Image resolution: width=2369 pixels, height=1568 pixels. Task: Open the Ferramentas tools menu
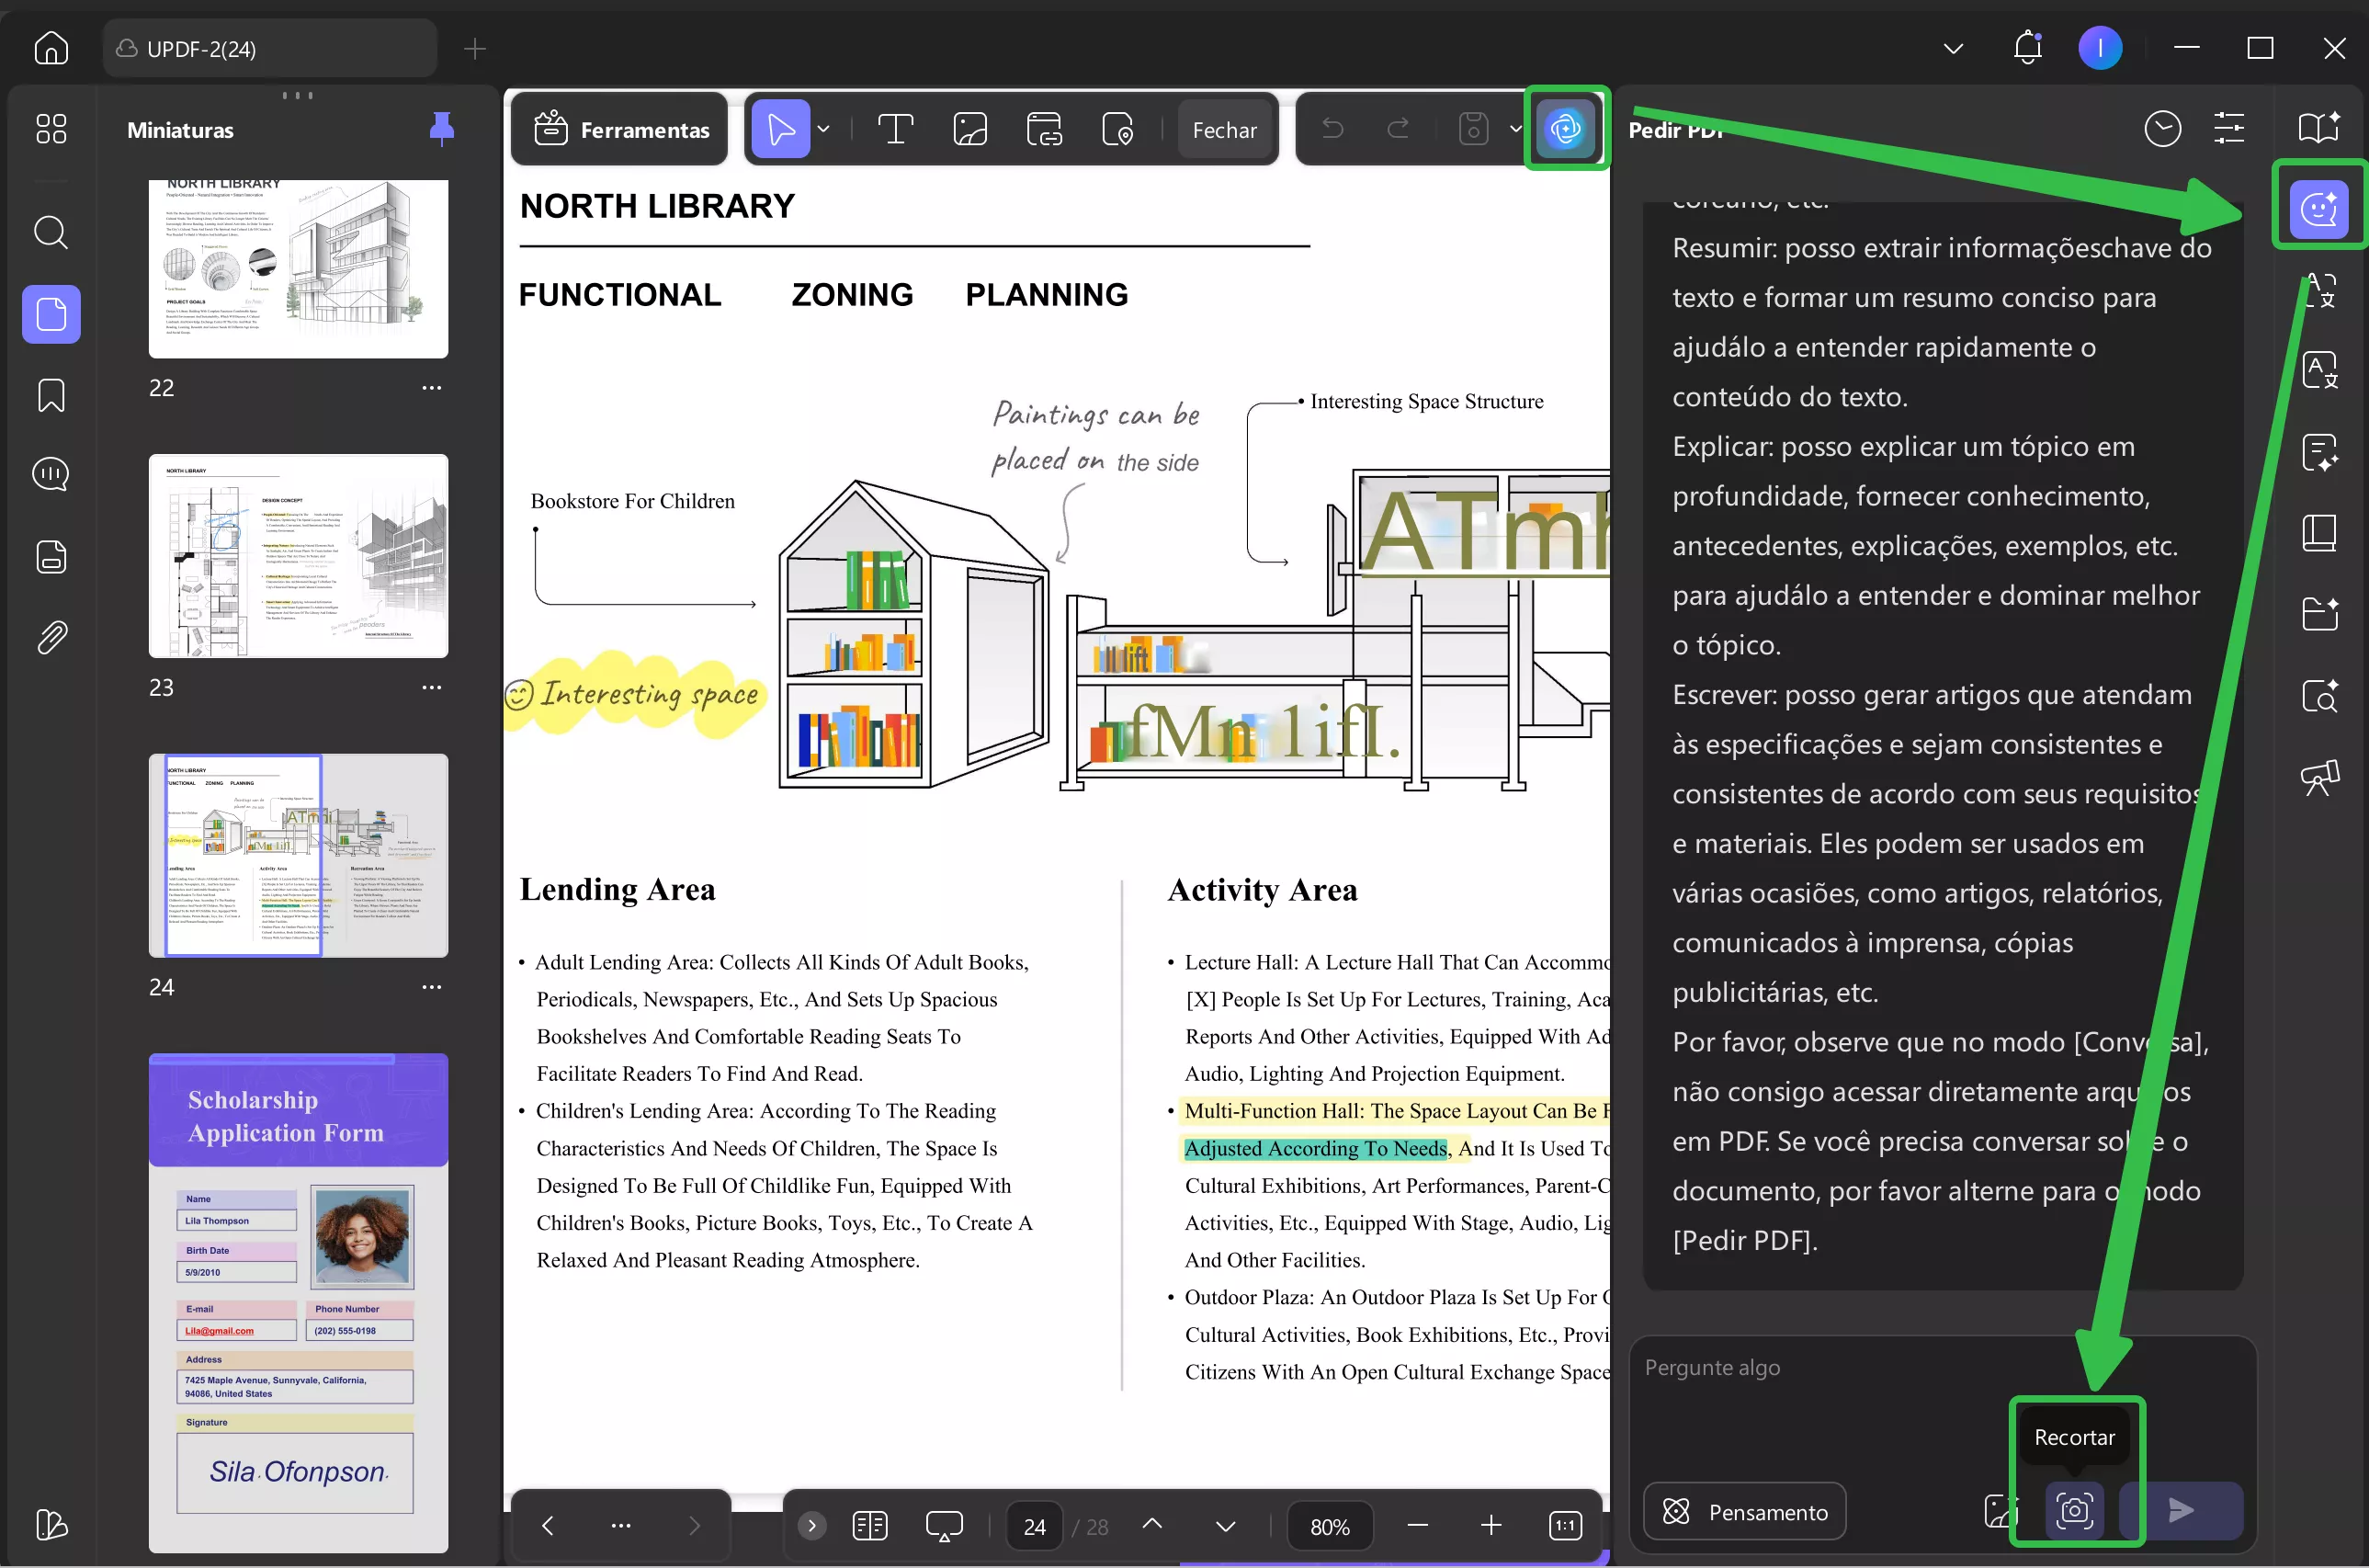(x=621, y=129)
